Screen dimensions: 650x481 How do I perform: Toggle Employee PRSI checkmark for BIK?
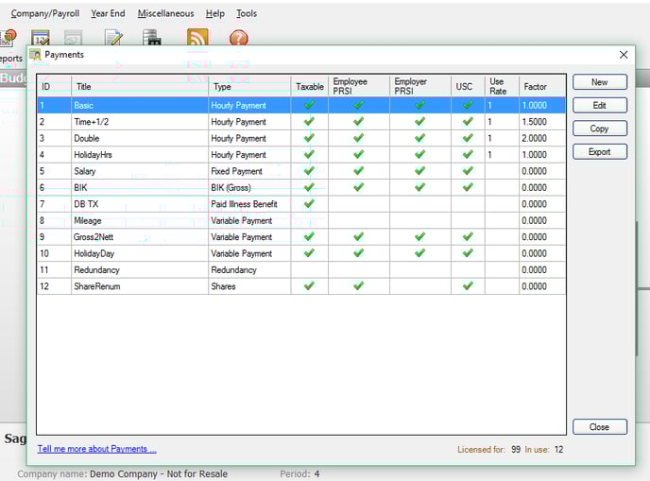coord(359,187)
